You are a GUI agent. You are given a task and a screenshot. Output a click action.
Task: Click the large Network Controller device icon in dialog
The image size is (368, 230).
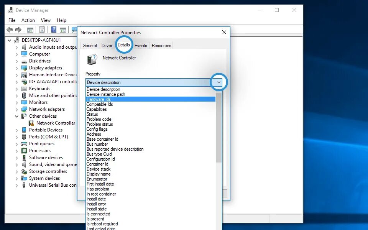pyautogui.click(x=92, y=59)
